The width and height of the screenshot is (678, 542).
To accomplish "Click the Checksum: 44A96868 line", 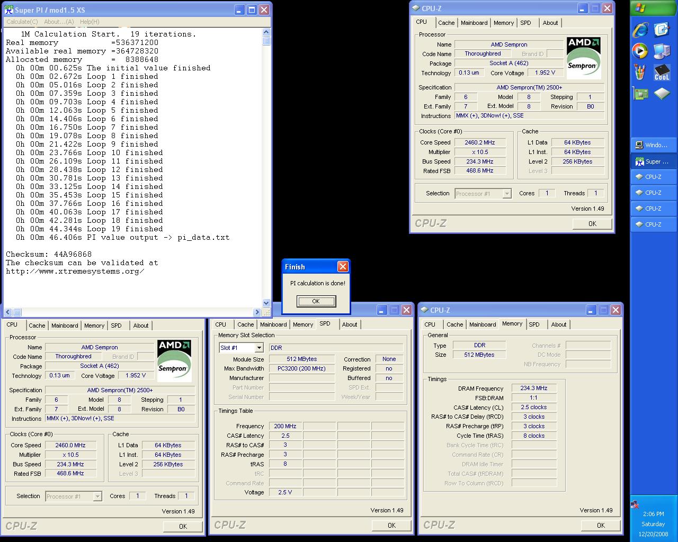I will (x=49, y=254).
